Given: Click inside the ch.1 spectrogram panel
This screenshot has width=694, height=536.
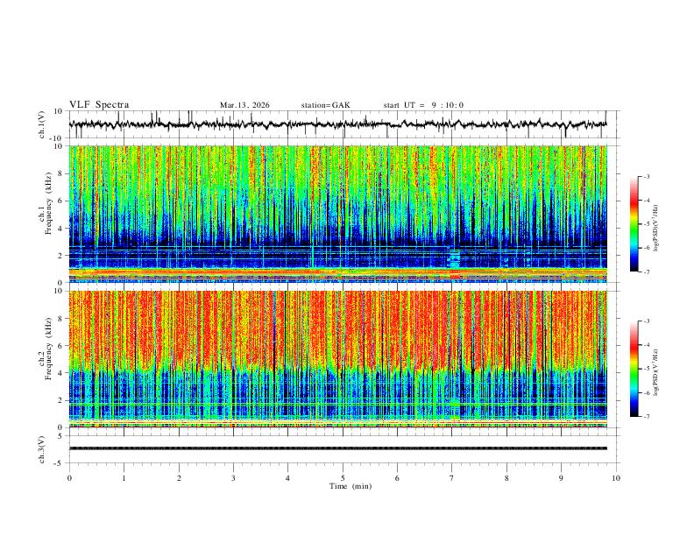Looking at the screenshot, I should [338, 214].
